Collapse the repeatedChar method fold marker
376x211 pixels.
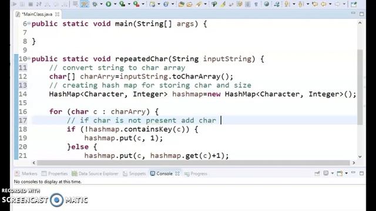(29, 58)
